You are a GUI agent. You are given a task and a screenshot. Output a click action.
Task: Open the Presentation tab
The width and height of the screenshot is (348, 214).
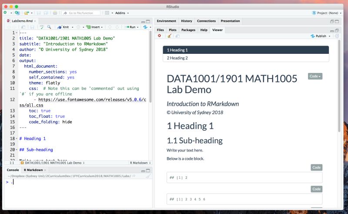230,21
